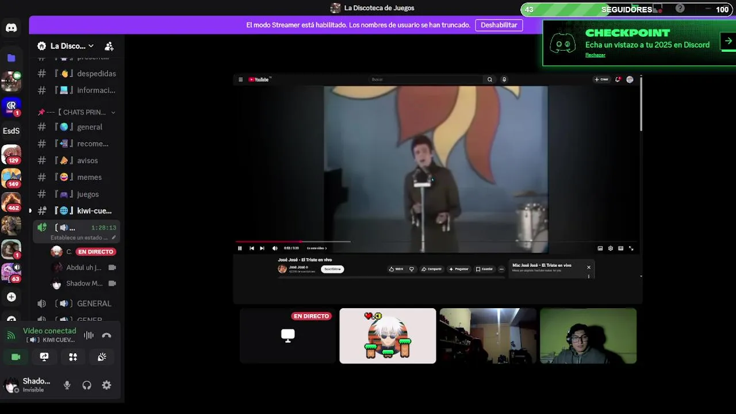Open the server folder icon in sidebar
736x414 pixels.
tap(11, 57)
